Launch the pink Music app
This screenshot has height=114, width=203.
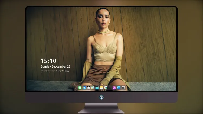pyautogui.click(x=114, y=88)
